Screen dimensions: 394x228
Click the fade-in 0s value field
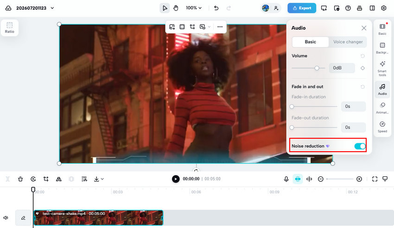click(353, 106)
